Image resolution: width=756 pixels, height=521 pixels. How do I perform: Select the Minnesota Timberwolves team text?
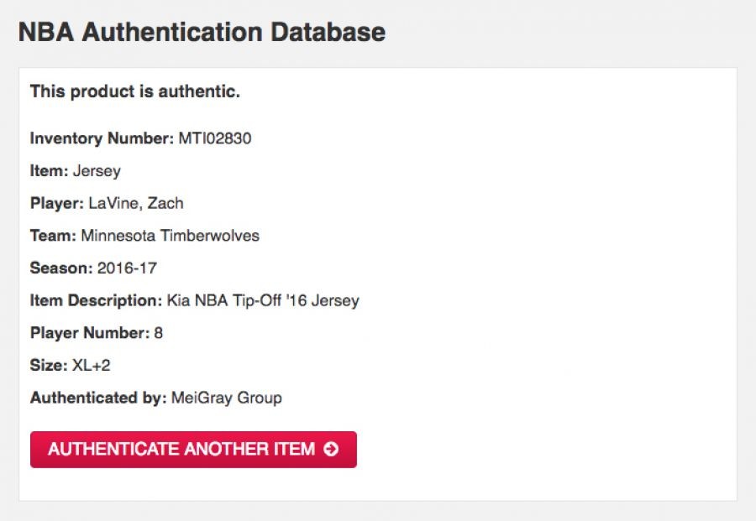(170, 236)
